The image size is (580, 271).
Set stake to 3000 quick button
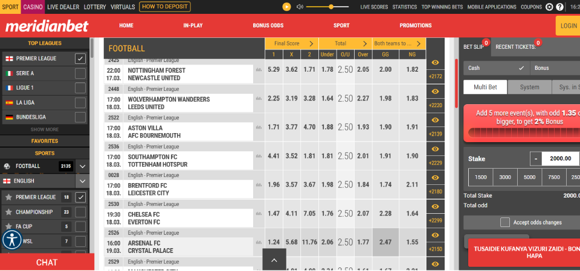tap(505, 177)
